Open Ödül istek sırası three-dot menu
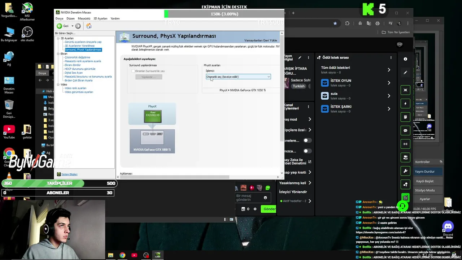Screen dimensions: 462x260 [391, 57]
